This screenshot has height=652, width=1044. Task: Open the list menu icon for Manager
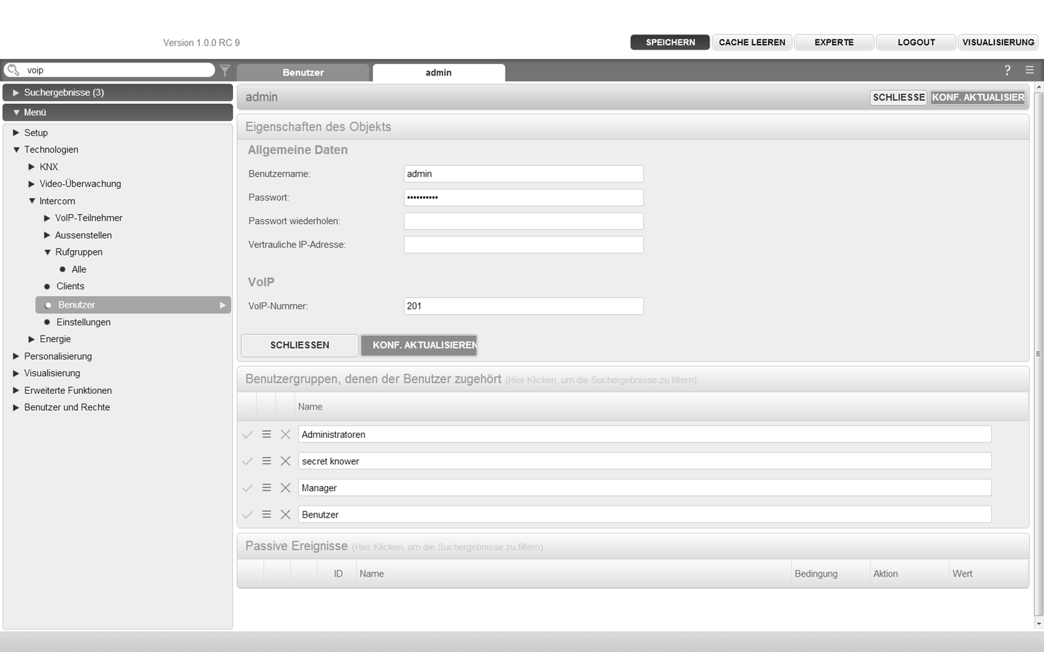click(x=266, y=488)
